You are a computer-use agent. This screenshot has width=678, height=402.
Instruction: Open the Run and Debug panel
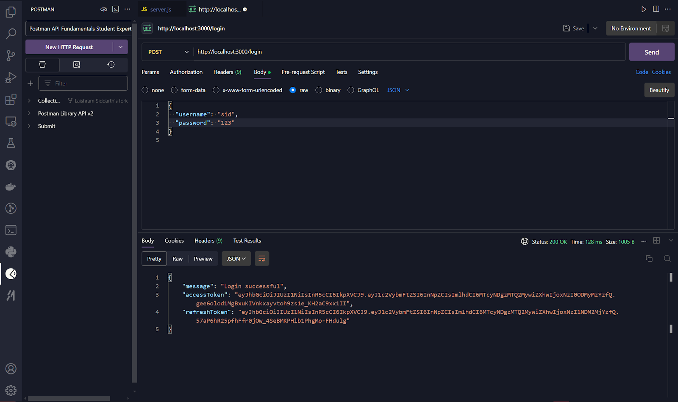[11, 77]
